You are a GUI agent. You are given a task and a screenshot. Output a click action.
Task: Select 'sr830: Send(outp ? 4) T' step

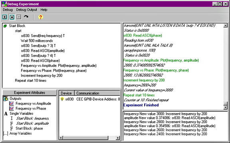[38, 56]
